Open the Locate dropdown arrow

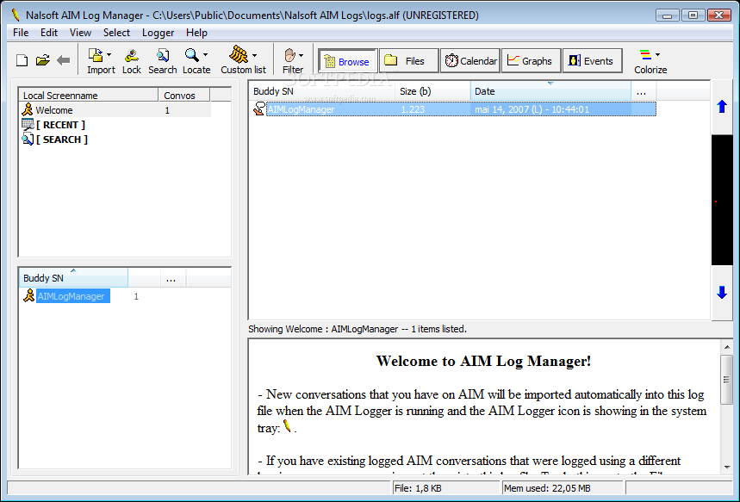205,55
